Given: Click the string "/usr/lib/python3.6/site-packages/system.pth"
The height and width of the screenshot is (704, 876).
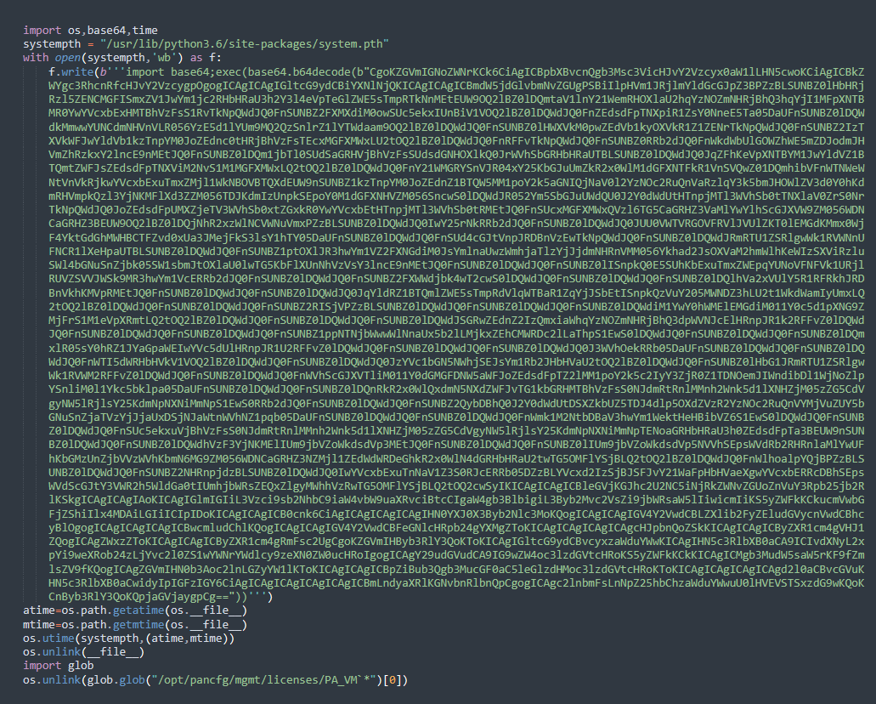Looking at the screenshot, I should (x=245, y=44).
